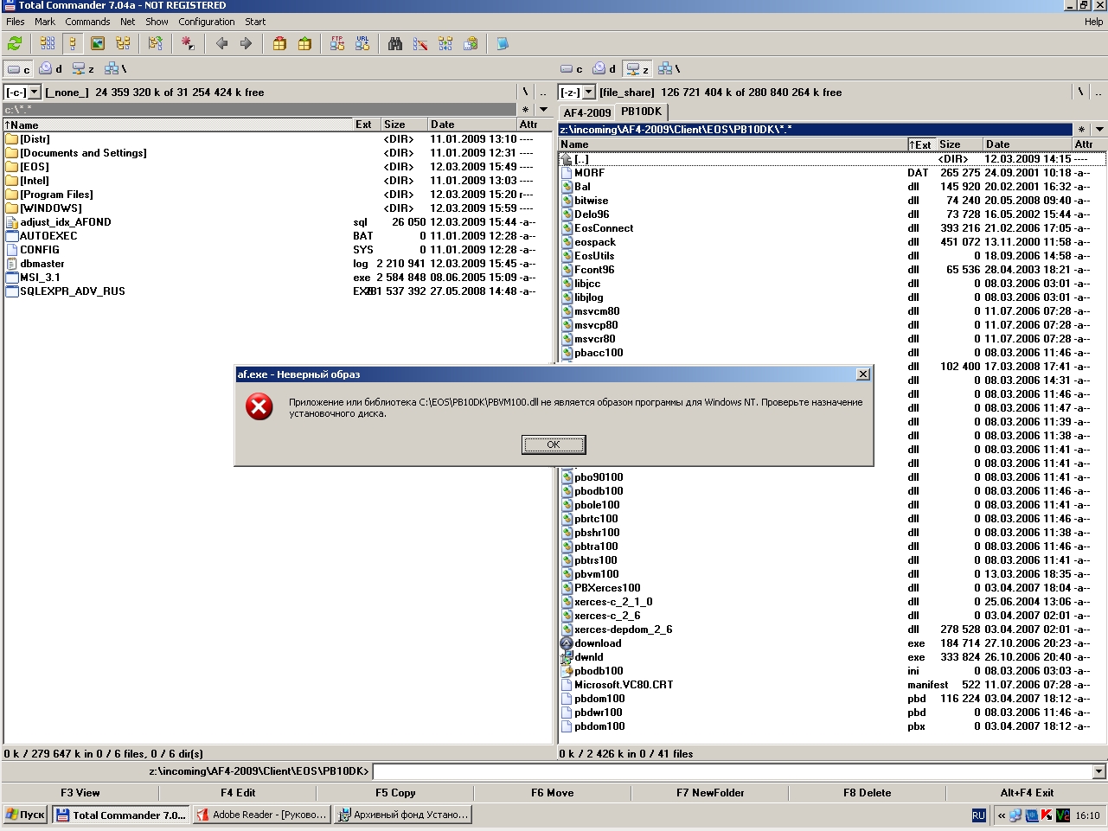Image resolution: width=1108 pixels, height=831 pixels.
Task: Select drive z button in right panel
Action: [637, 69]
